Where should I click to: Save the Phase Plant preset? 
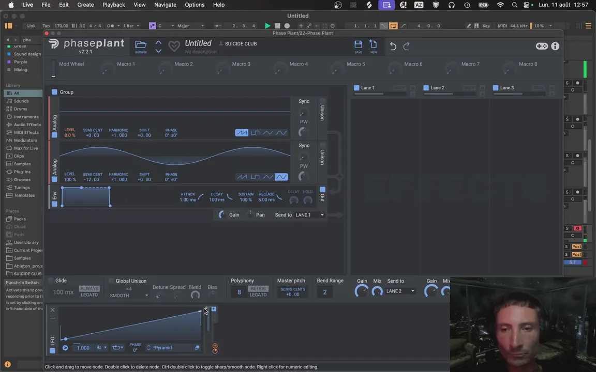click(358, 47)
